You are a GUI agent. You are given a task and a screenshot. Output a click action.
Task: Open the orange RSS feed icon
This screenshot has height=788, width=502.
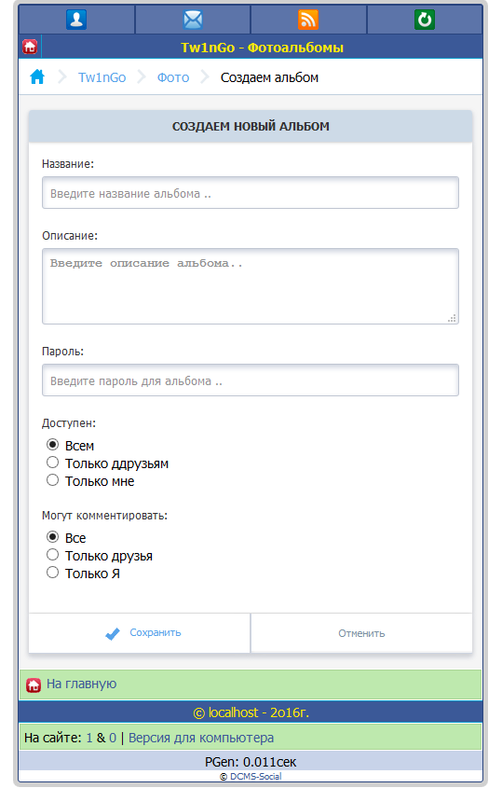click(308, 20)
